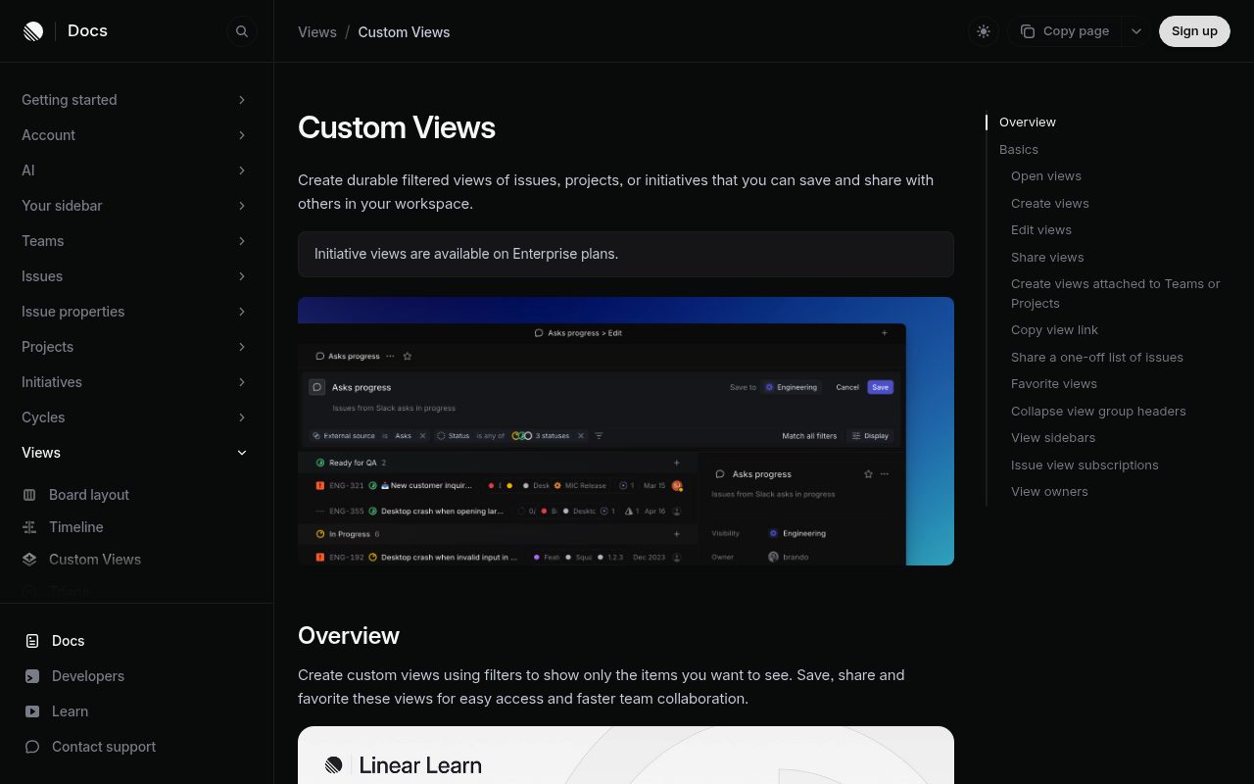Jump to Basics in table of contents
Screen dimensions: 1254x784
click(1019, 150)
